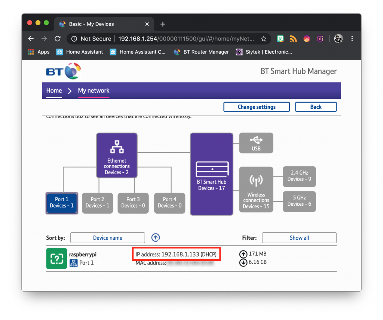This screenshot has height=320, width=383.
Task: Click the Not Secure site info icon
Action: (74, 39)
